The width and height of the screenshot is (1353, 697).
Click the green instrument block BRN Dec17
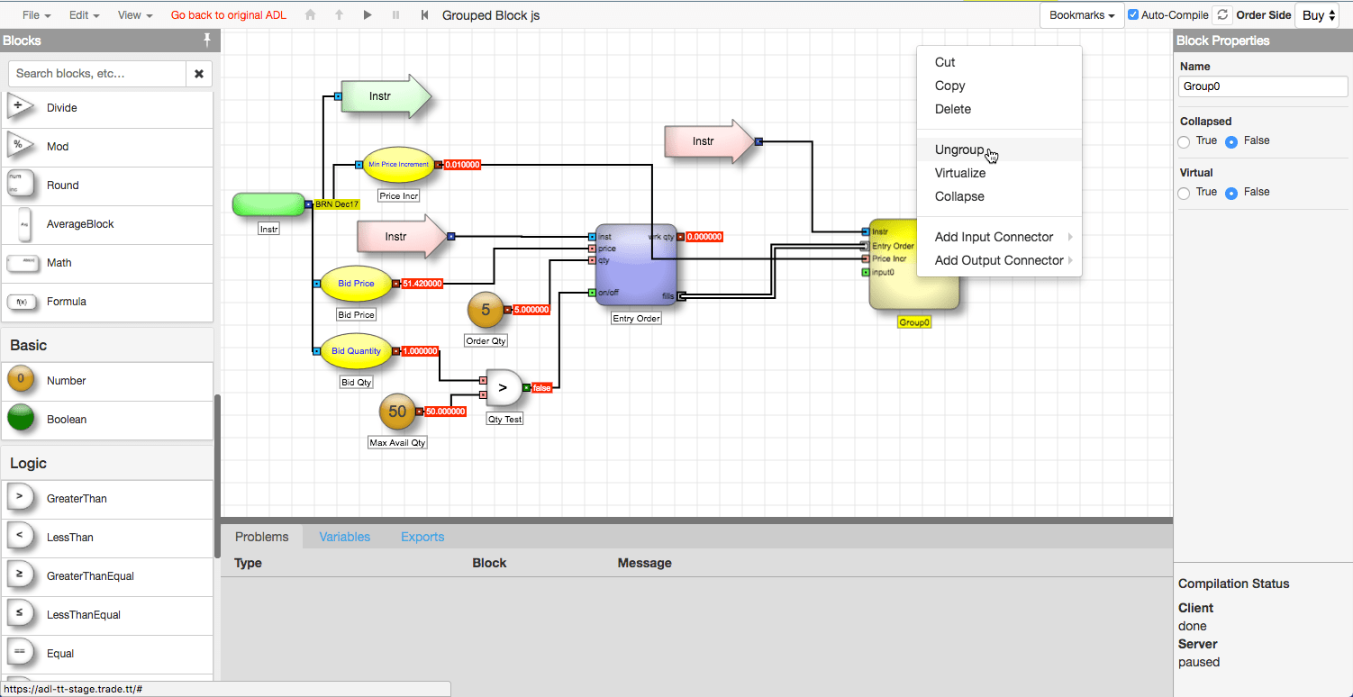268,204
